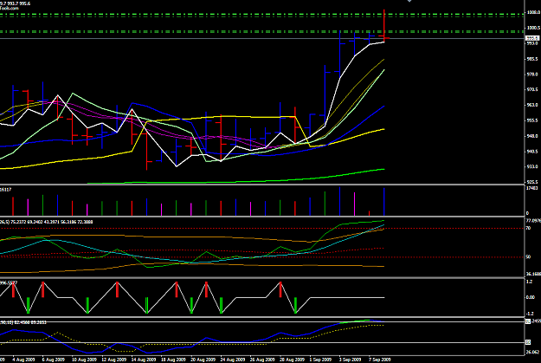This screenshot has width=541, height=363.
Task: Click the 955.5 price axis label
Action: click(x=534, y=120)
